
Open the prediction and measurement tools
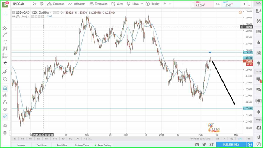5,56
